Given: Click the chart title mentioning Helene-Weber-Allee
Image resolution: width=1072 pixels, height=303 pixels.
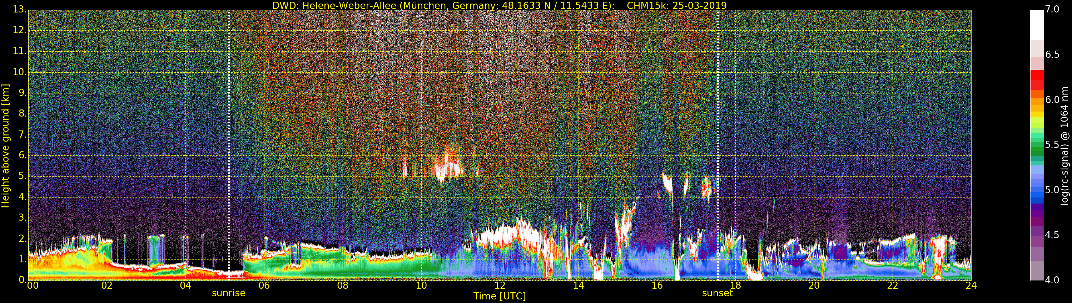Looking at the screenshot, I should 500,6.
